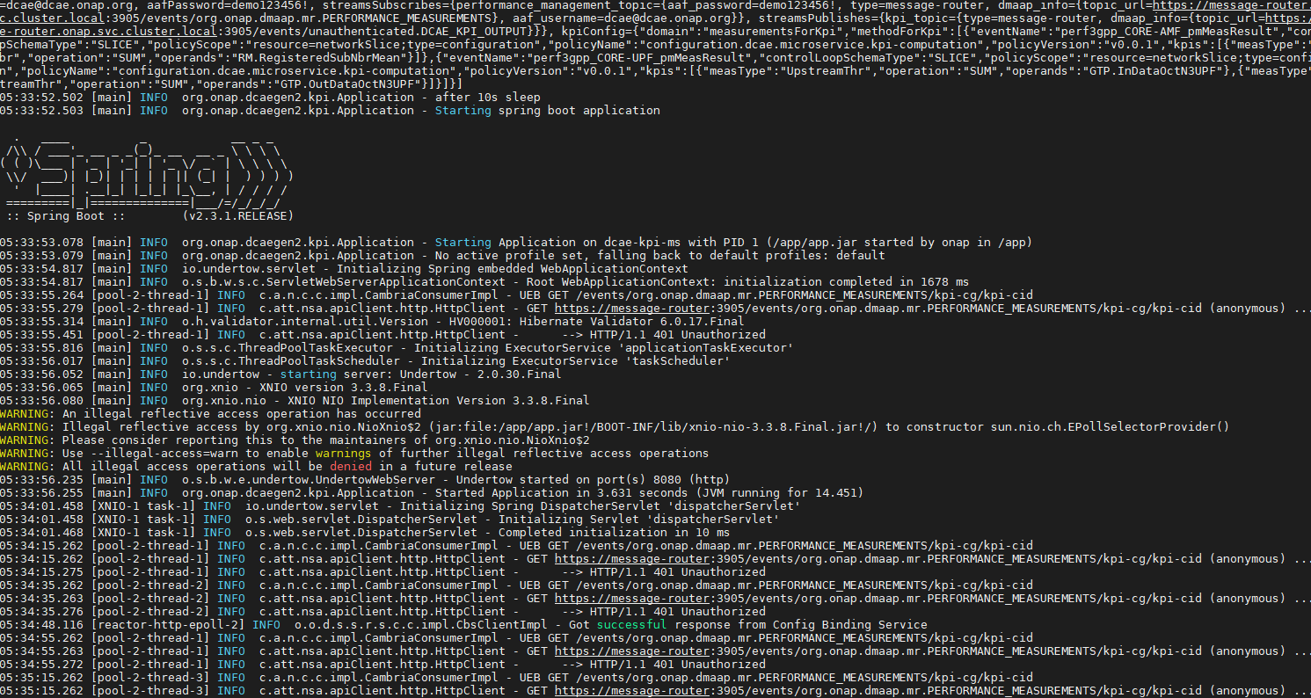Select 'XNIO NIO Implementation Version 3.3.8.Final' text
Screen dimensions: 1311x698
click(x=439, y=401)
